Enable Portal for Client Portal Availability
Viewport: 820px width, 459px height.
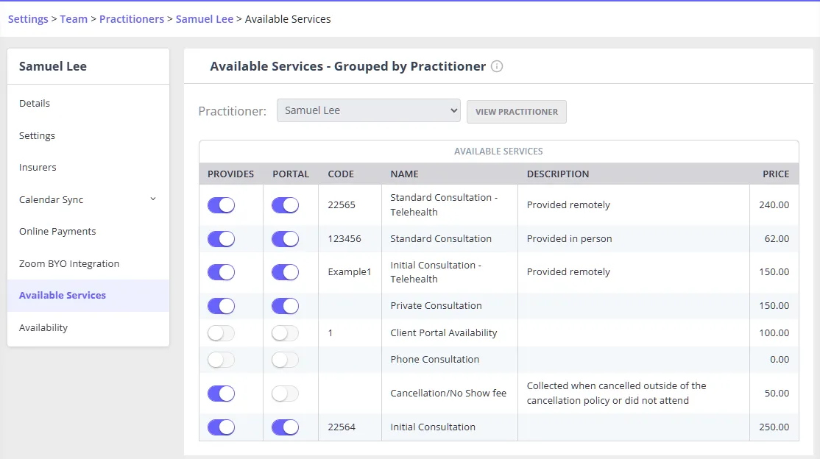point(285,333)
